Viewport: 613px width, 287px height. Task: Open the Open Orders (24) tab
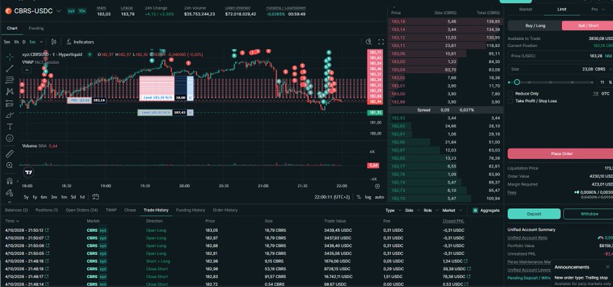[x=81, y=210]
